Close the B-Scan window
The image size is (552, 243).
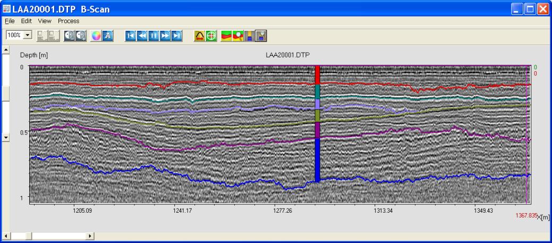pyautogui.click(x=542, y=9)
